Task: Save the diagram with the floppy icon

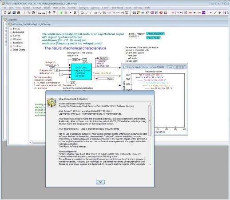Action: tap(14, 13)
